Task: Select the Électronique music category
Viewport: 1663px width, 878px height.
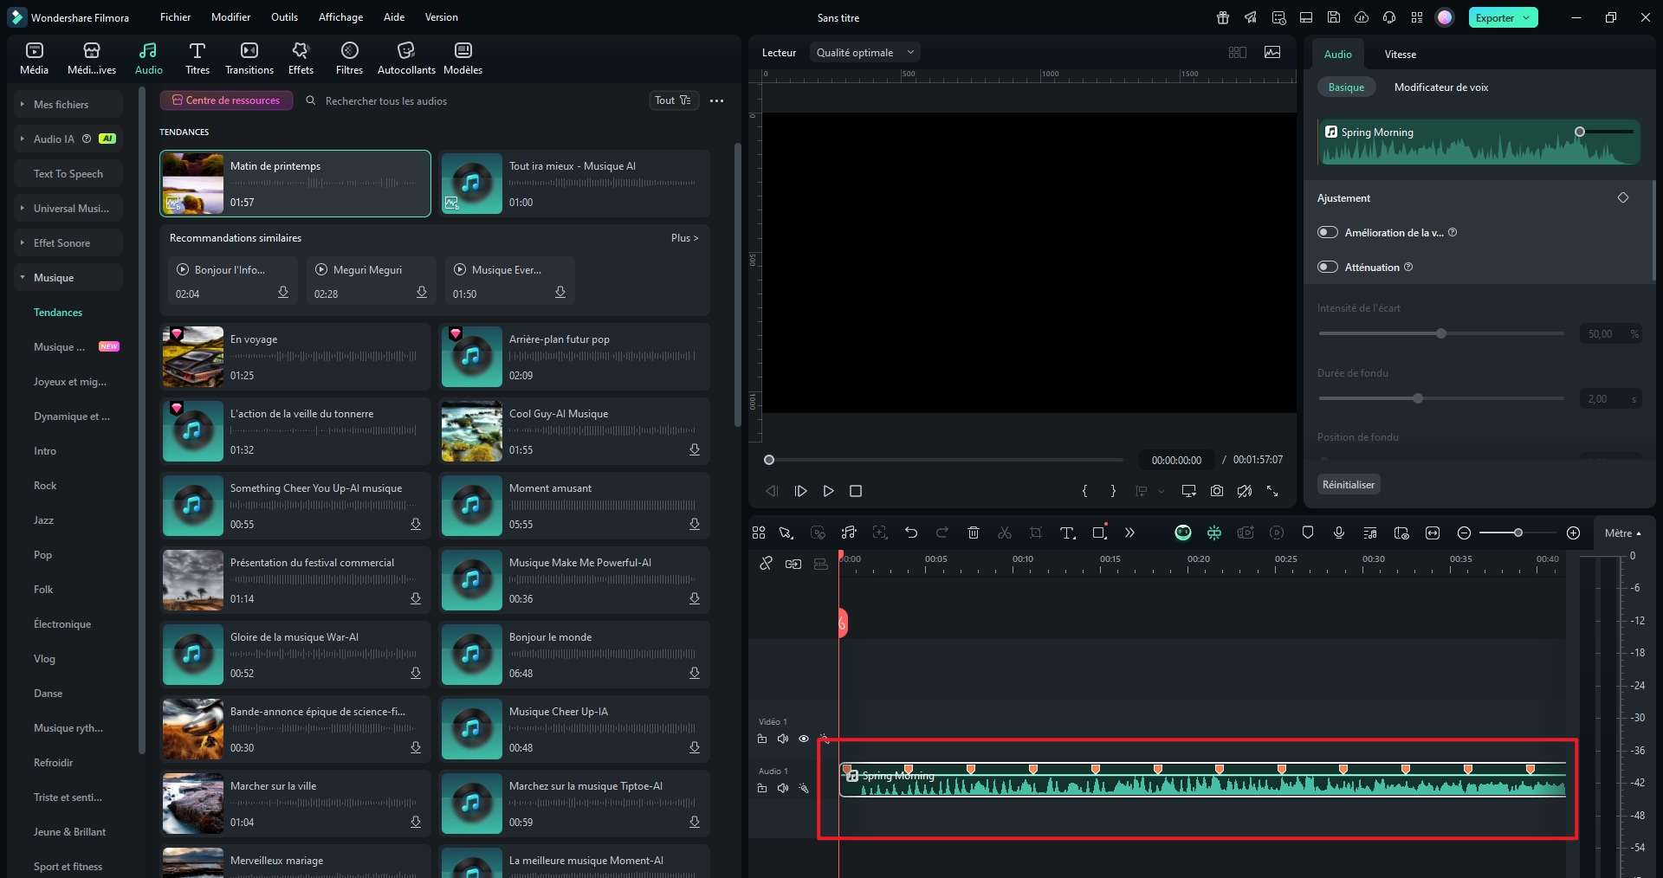Action: [x=62, y=623]
